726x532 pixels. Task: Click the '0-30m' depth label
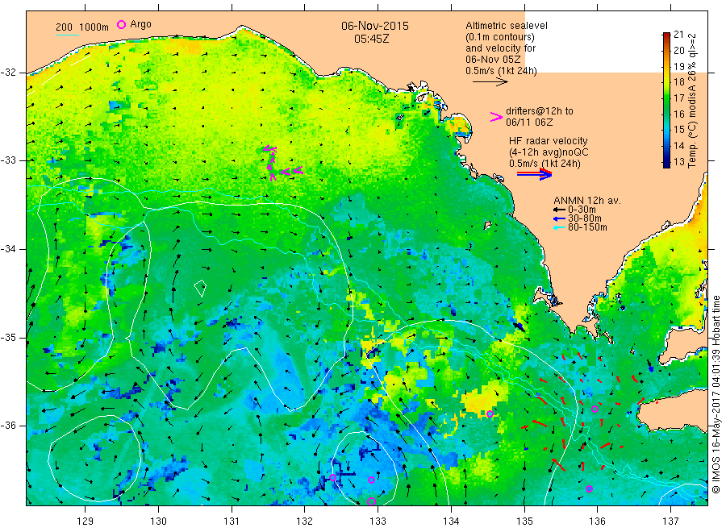click(x=582, y=210)
